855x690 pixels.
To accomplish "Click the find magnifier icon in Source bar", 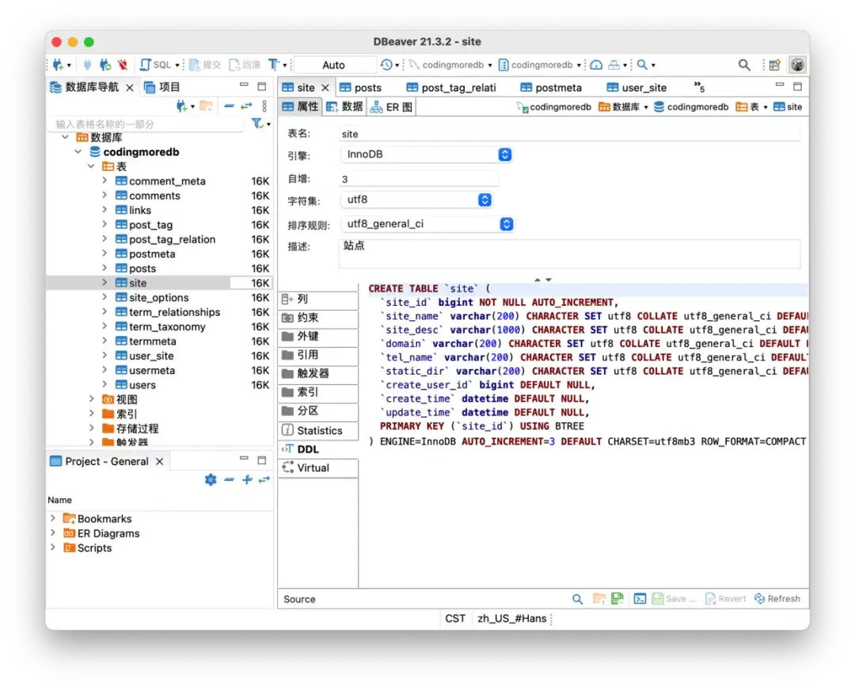I will (578, 599).
